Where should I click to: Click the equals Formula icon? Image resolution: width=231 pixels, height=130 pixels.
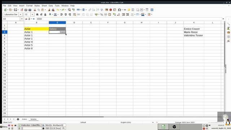point(34,19)
